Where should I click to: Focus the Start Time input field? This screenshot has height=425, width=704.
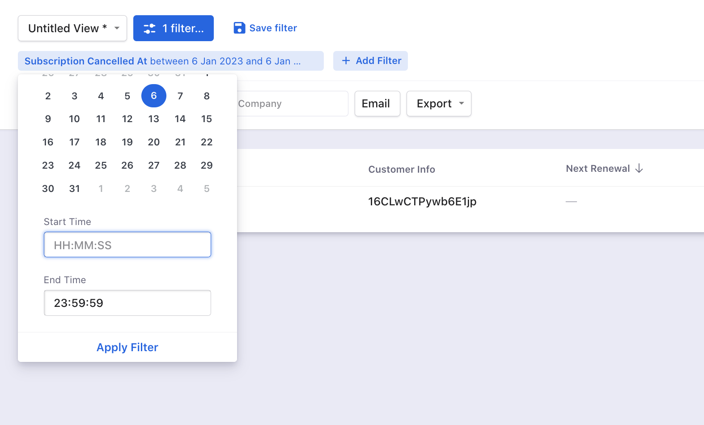pyautogui.click(x=127, y=245)
